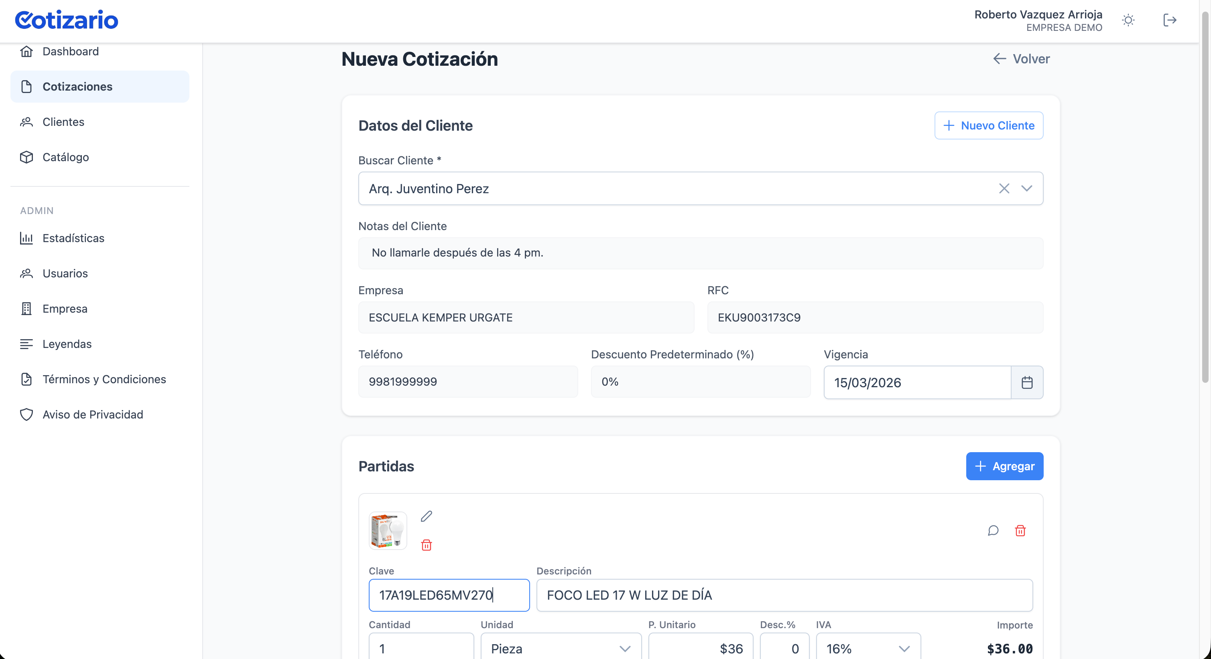The image size is (1211, 659).
Task: Open the Vigencia calendar picker icon
Action: tap(1027, 382)
